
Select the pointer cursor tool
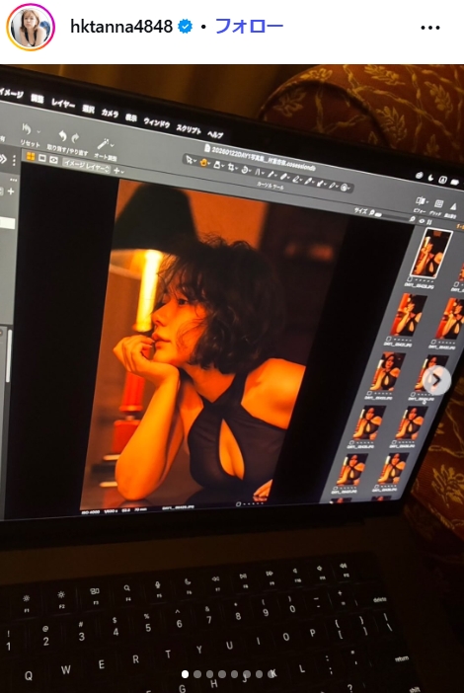click(x=190, y=160)
